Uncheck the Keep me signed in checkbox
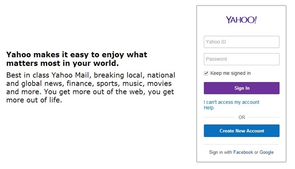 click(x=206, y=73)
